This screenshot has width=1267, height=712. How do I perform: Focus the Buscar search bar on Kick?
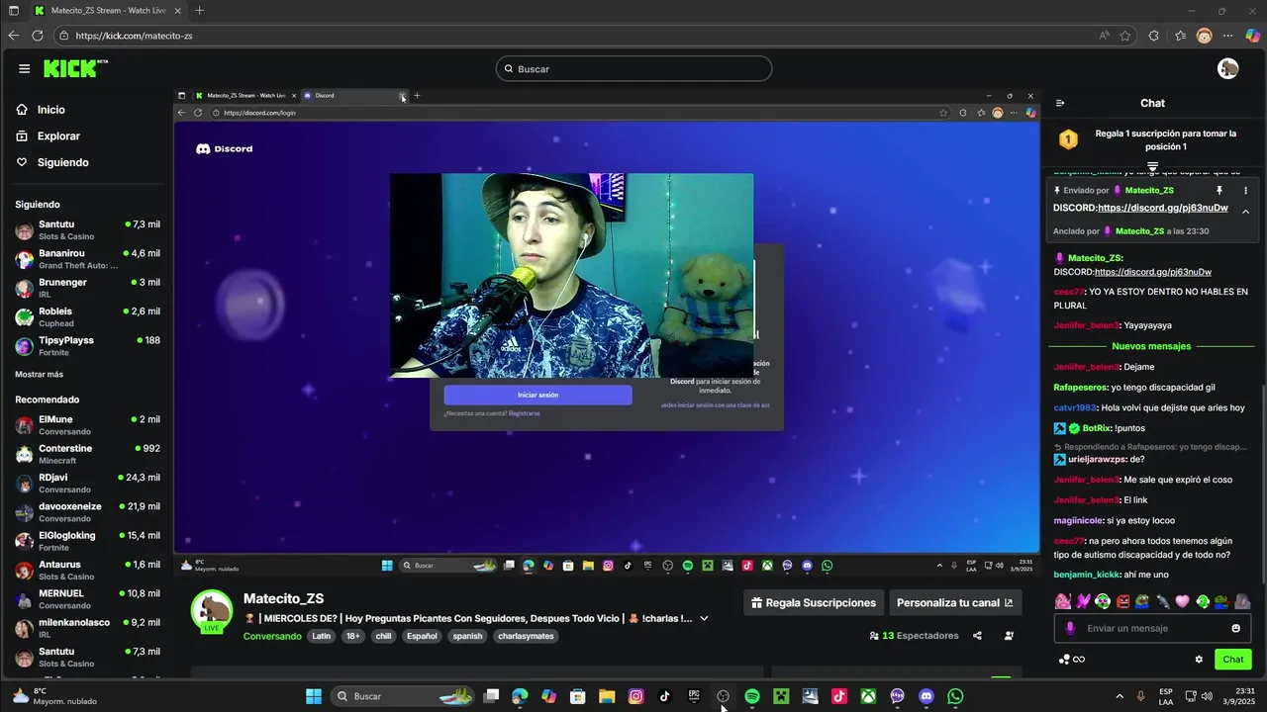click(633, 68)
